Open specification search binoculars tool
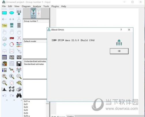Image resolution: width=145 pixels, height=117 pixels. 19,95
